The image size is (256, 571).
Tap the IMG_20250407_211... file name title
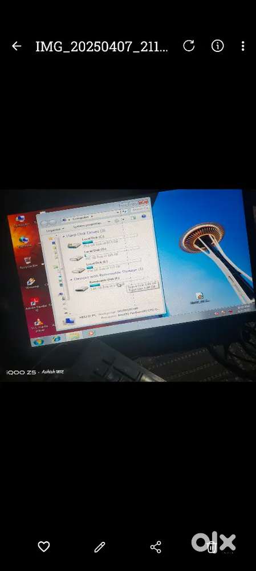tap(101, 47)
